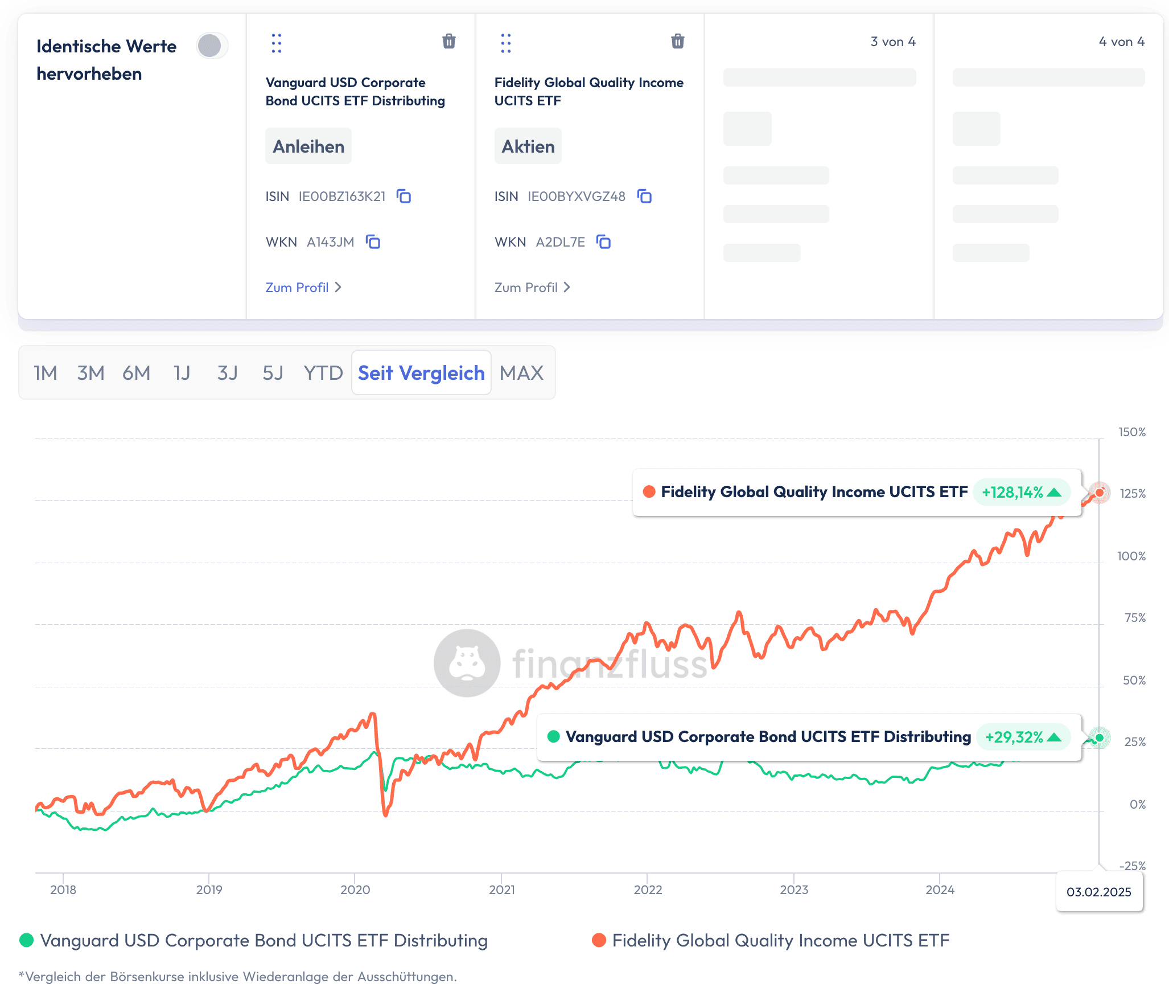Select the YTD time range
This screenshot has height=1000, width=1169.
(x=323, y=373)
